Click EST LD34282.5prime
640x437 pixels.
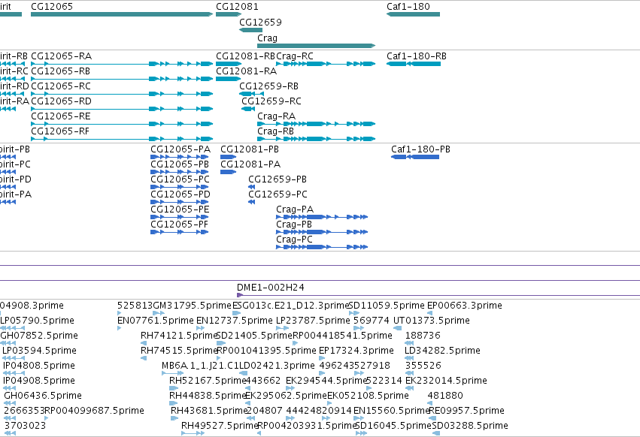[x=442, y=351]
